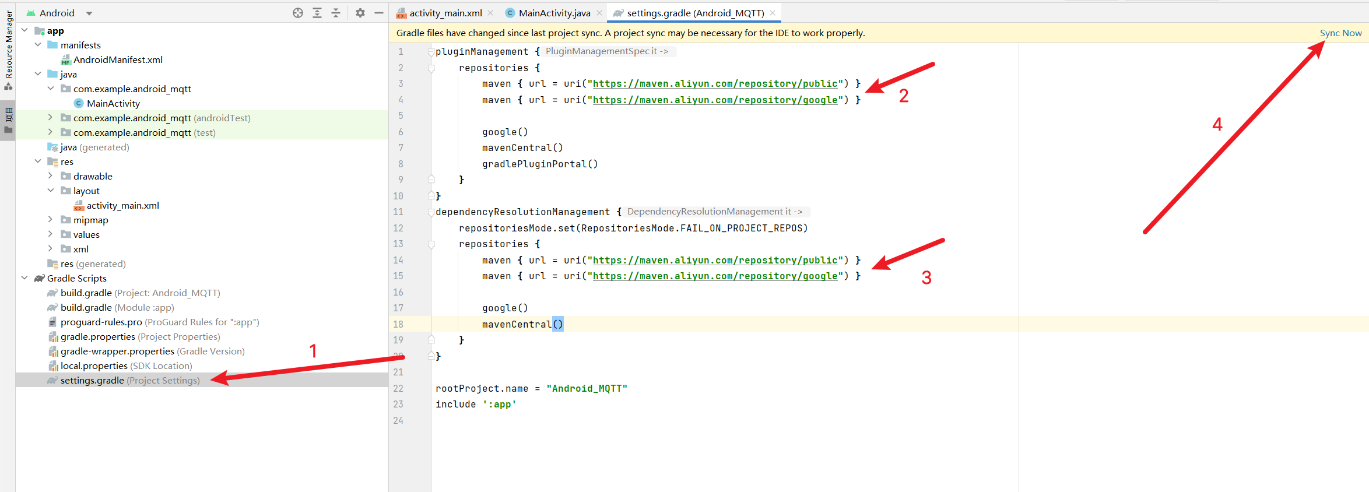Click aliyun public URL on line 3
This screenshot has height=492, width=1369.
[x=715, y=83]
